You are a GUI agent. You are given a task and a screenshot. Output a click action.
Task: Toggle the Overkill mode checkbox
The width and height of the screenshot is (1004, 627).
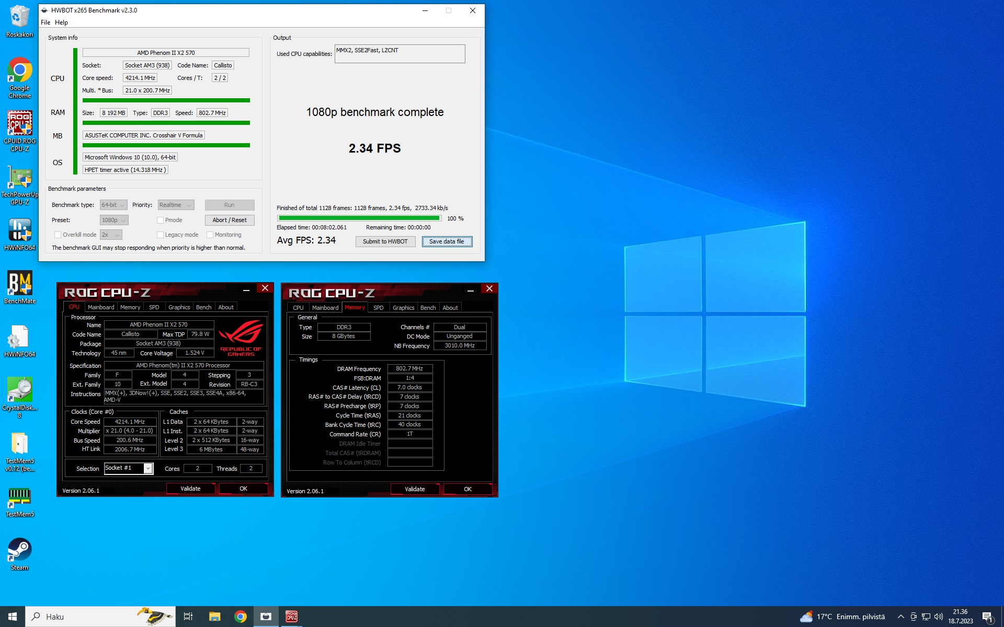[58, 235]
